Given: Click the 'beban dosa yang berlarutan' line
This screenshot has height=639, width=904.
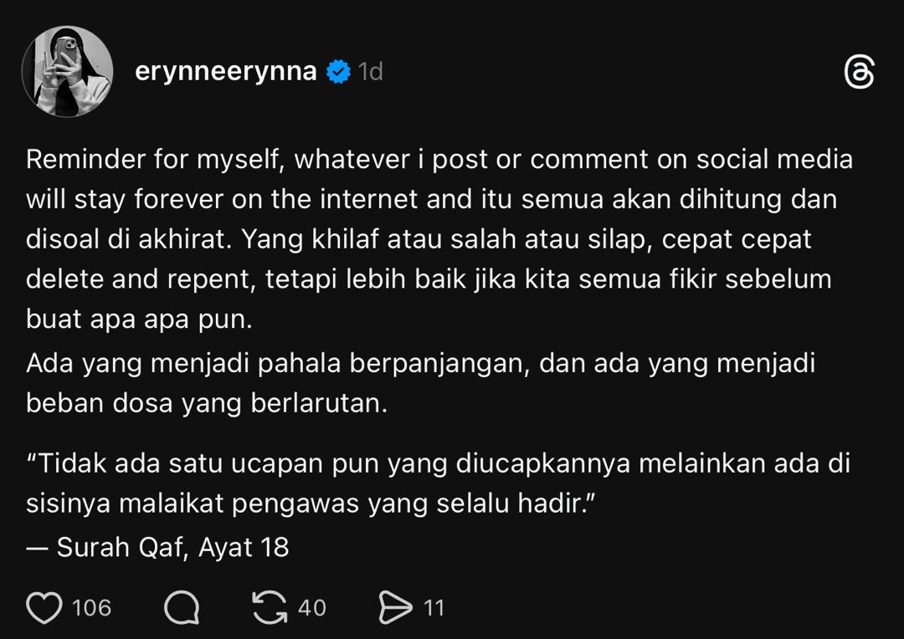Looking at the screenshot, I should (207, 403).
